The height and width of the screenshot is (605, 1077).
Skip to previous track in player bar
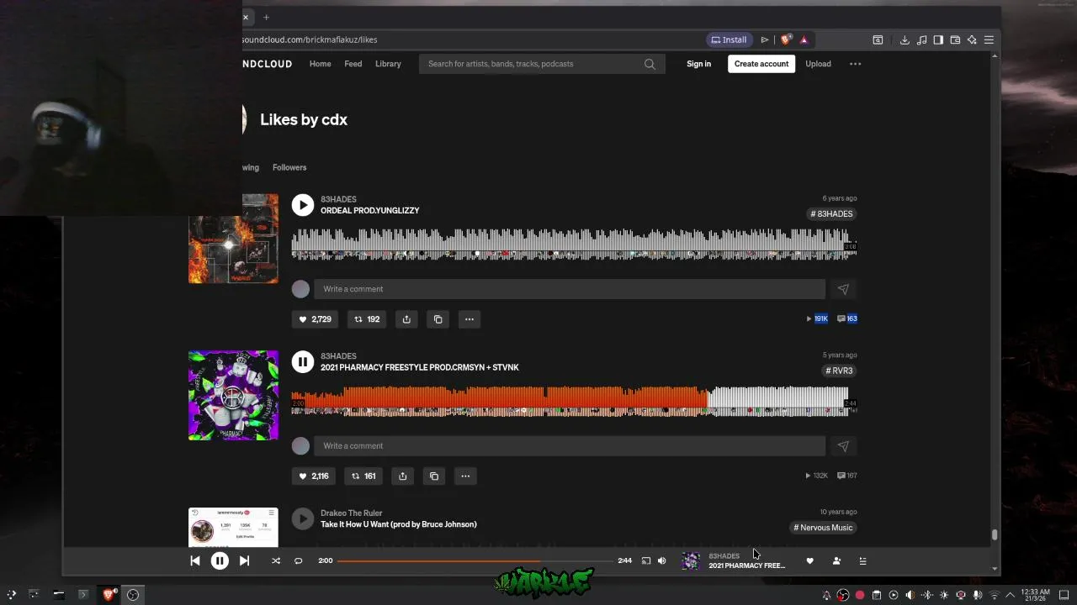pyautogui.click(x=195, y=560)
